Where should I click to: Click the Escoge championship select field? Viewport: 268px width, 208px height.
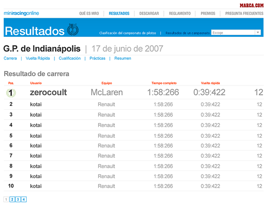pyautogui.click(x=236, y=32)
